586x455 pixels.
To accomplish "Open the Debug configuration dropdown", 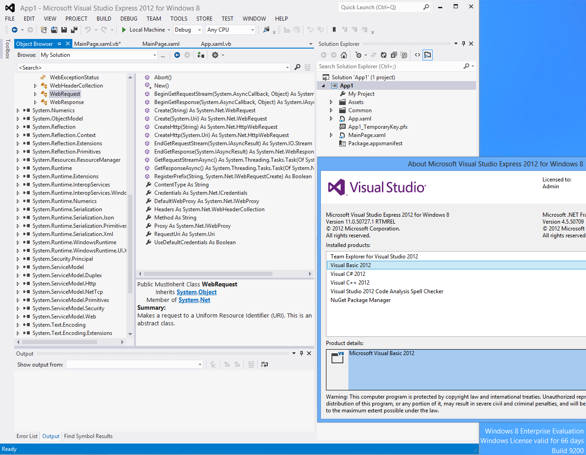I will [x=188, y=30].
